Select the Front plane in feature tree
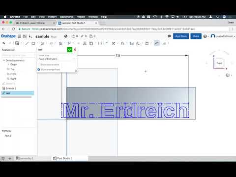This screenshot has width=236, height=177. click(13, 74)
